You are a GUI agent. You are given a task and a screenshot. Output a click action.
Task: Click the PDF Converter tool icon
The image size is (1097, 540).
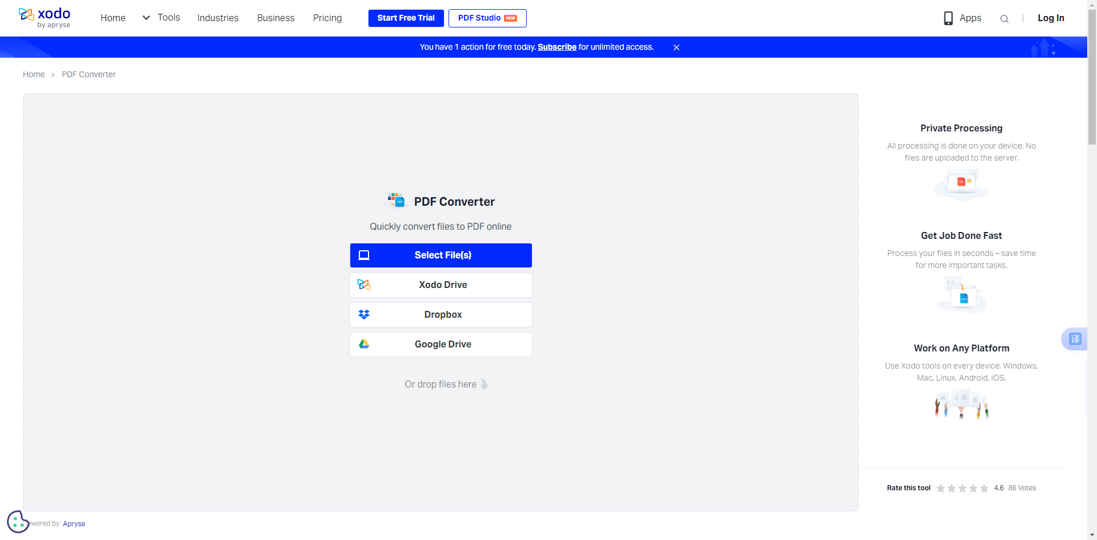tap(395, 201)
